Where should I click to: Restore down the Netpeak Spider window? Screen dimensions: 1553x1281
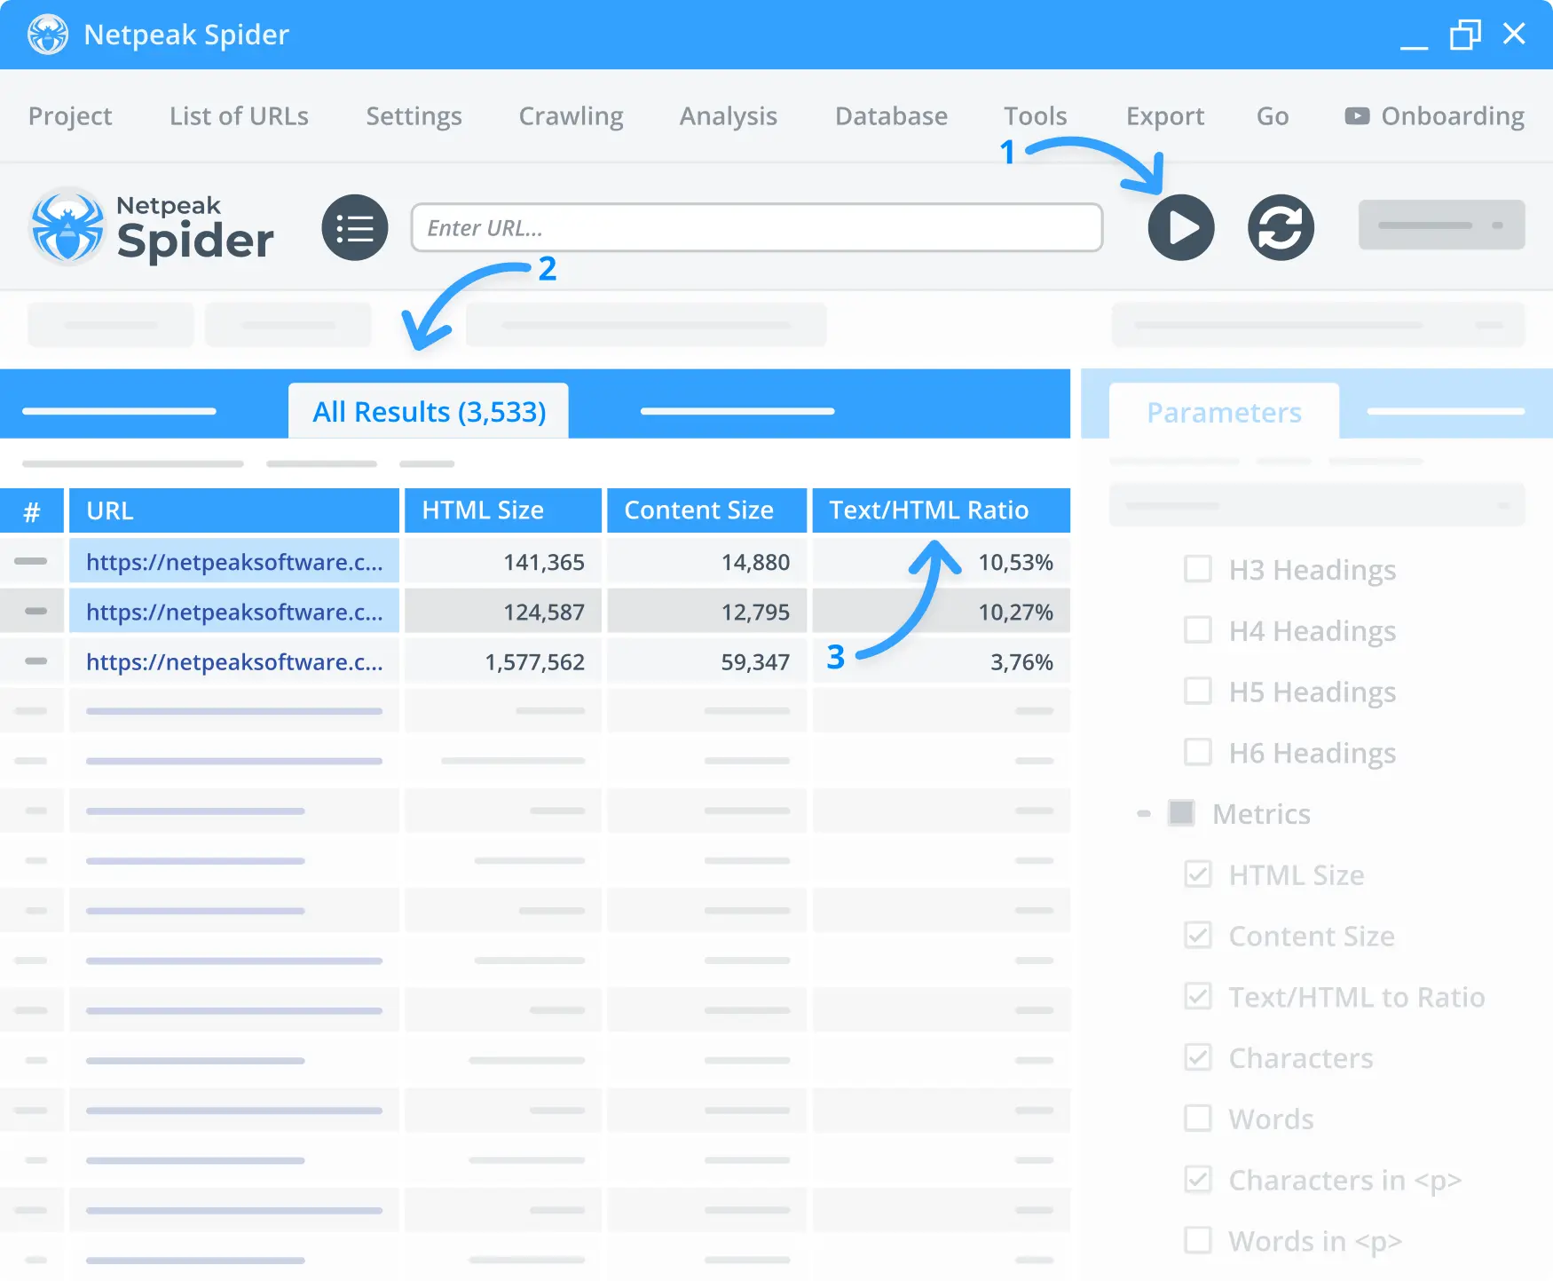(x=1465, y=35)
